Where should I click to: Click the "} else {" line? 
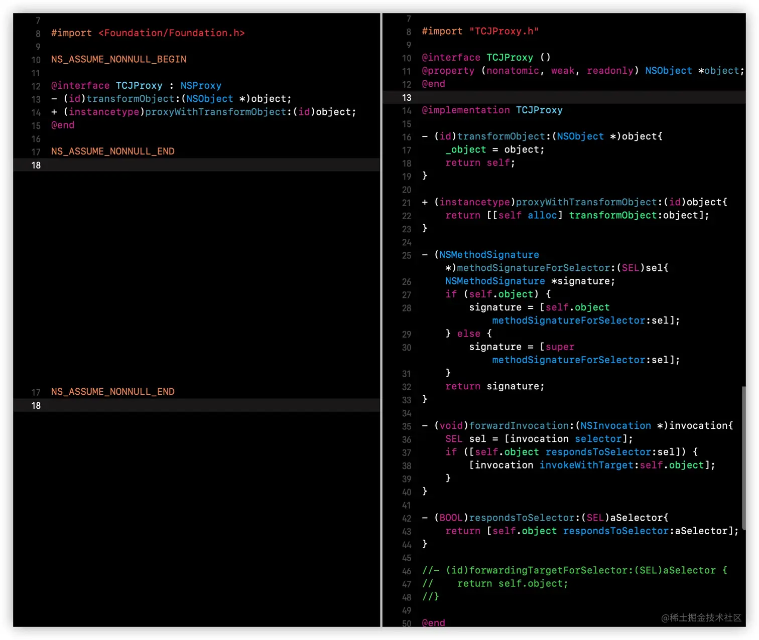(x=469, y=334)
